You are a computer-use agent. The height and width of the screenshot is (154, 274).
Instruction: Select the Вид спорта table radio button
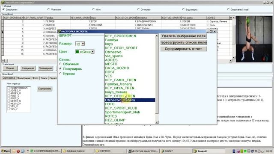(183, 9)
